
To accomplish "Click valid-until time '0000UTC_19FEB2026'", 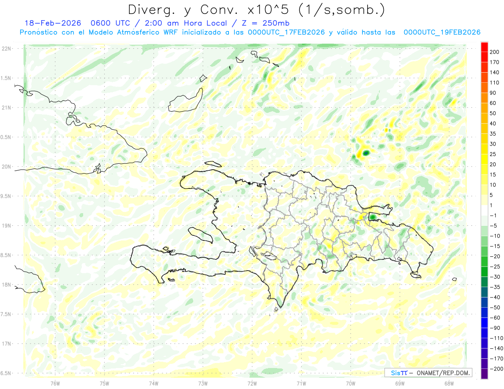I will [442, 32].
